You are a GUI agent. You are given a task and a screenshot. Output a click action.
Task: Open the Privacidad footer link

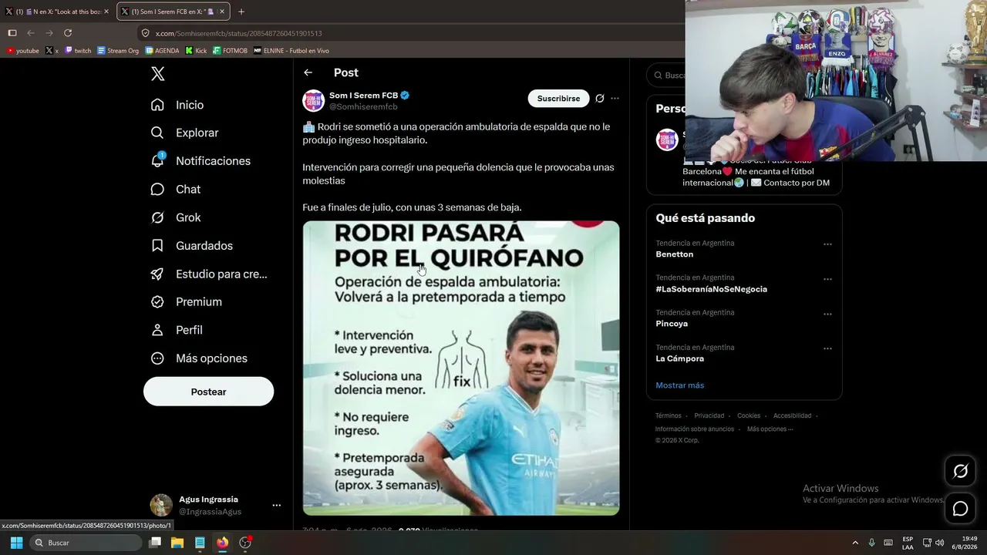point(709,416)
